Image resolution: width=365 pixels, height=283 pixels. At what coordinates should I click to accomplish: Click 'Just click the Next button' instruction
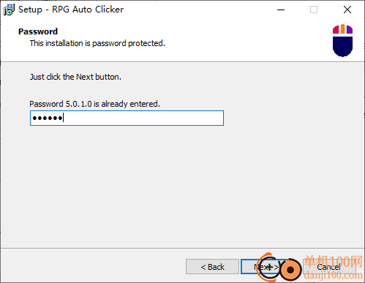(x=75, y=77)
